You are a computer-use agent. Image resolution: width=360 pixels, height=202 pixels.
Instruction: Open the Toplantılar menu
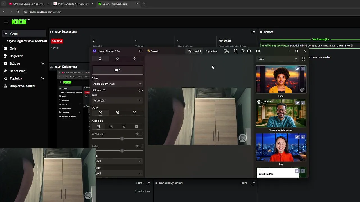pos(212,51)
